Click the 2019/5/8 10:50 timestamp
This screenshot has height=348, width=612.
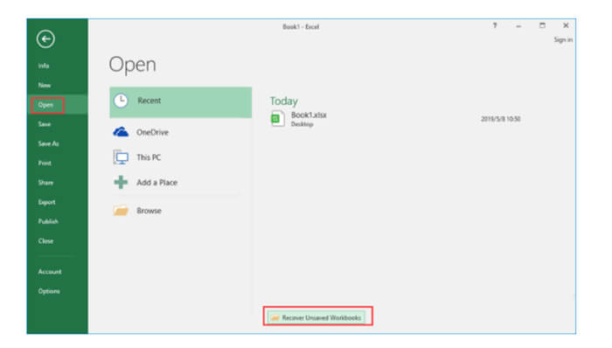501,119
